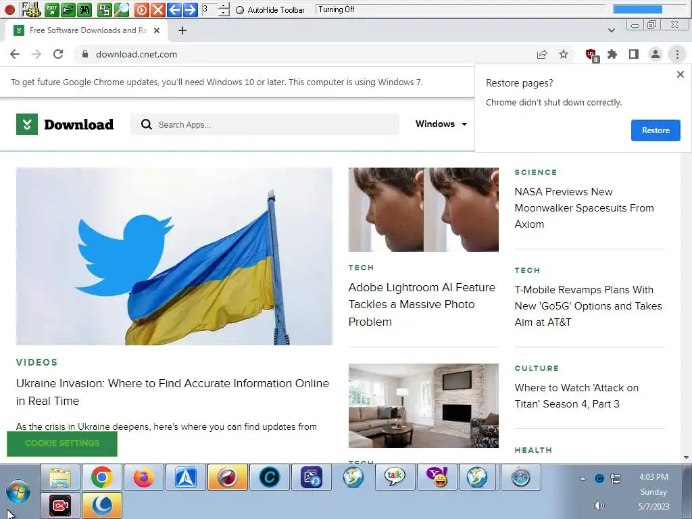Image resolution: width=692 pixels, height=519 pixels.
Task: Click the Turning Off status field
Action: pos(461,9)
